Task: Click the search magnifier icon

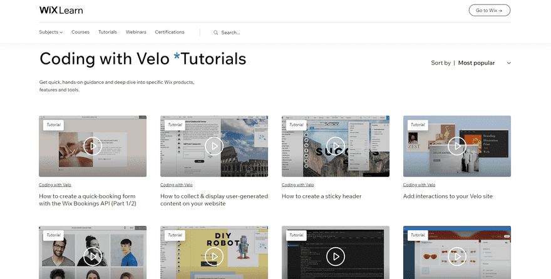Action: pos(216,33)
